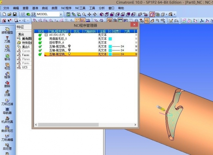Screen dimensions: 213x155
Task: Open the dropdown arrow after the magnifier-cube icon
Action: click(x=174, y=14)
